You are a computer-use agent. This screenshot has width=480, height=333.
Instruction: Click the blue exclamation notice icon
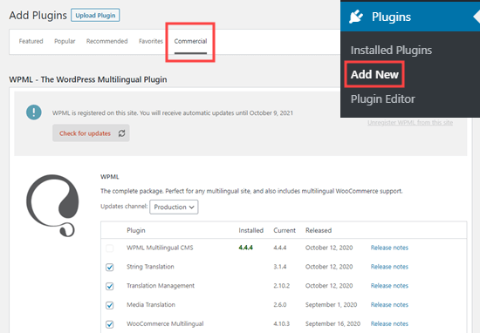pos(34,112)
